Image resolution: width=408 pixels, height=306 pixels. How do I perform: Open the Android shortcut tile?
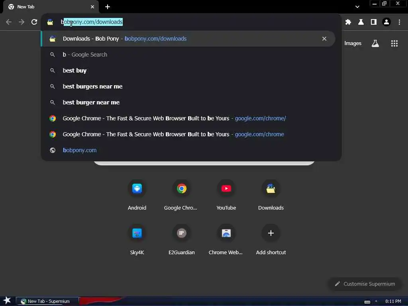point(137,194)
